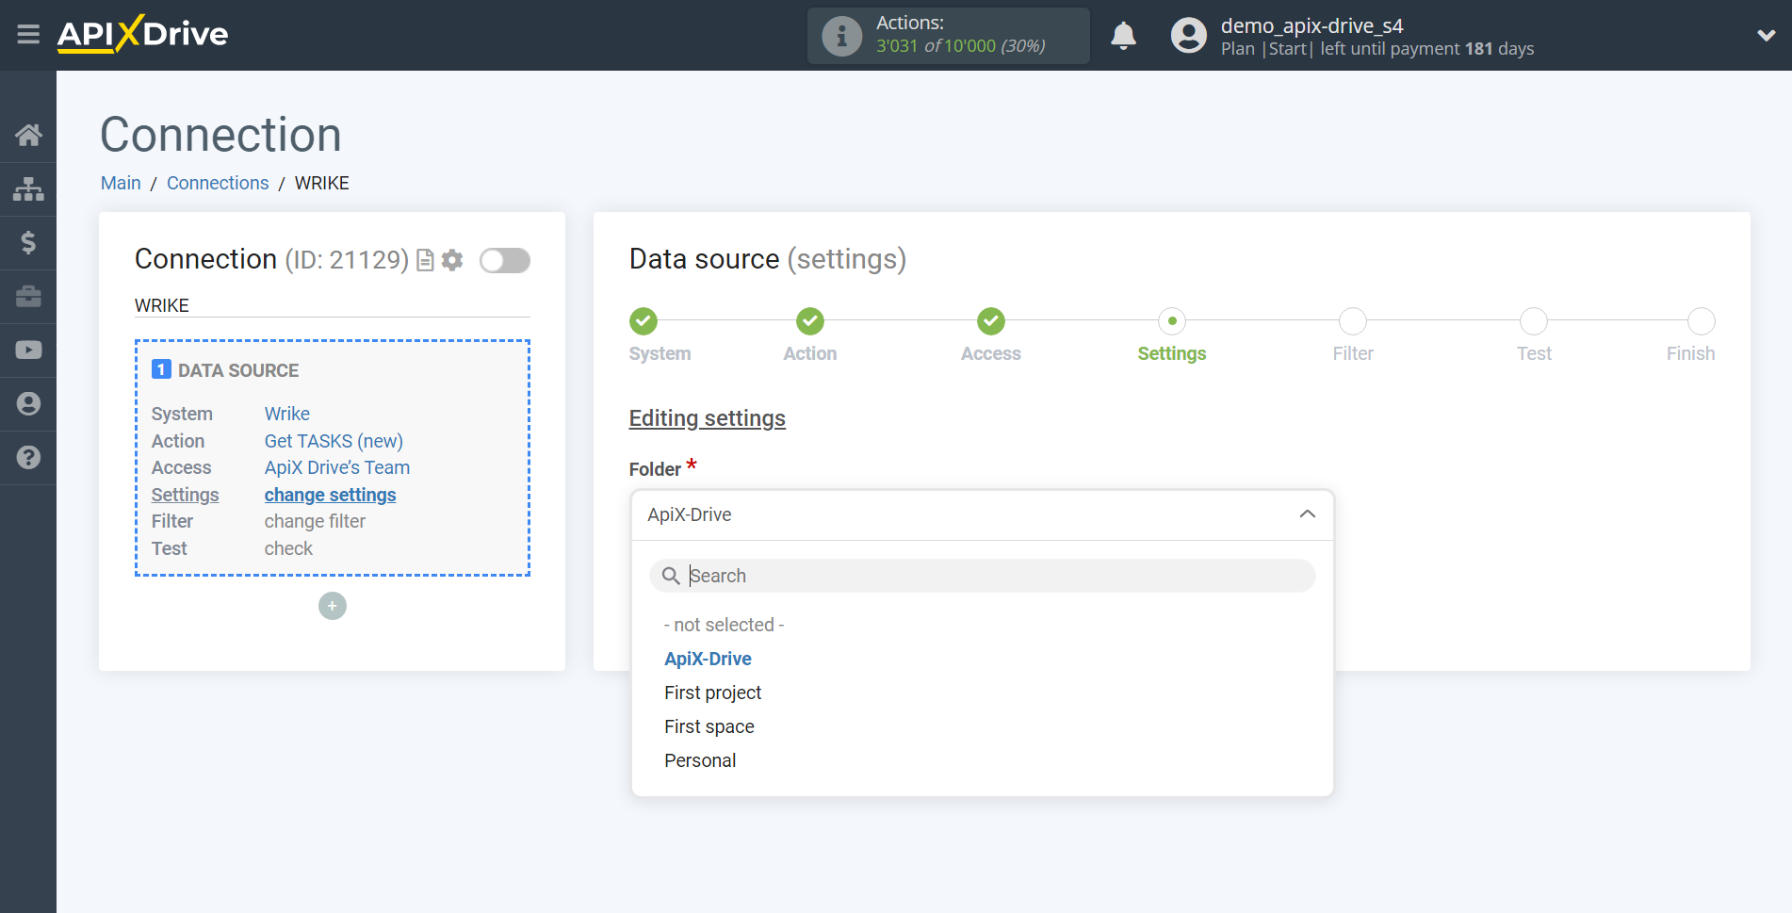Viewport: 1792px width, 913px height.
Task: Select Personal folder option
Action: tap(700, 760)
